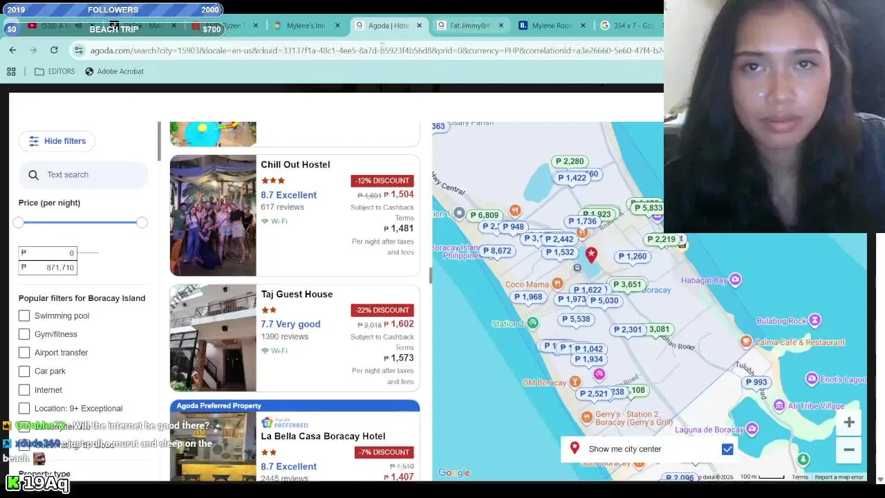
Task: Select the ₱ 6,809 map price marker
Action: coord(484,215)
